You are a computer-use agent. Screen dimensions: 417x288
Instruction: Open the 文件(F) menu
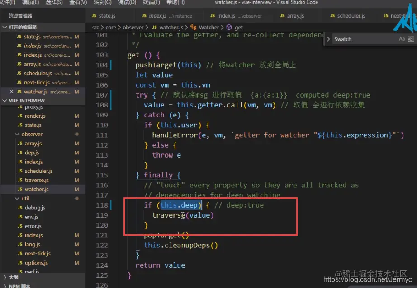(7, 2)
